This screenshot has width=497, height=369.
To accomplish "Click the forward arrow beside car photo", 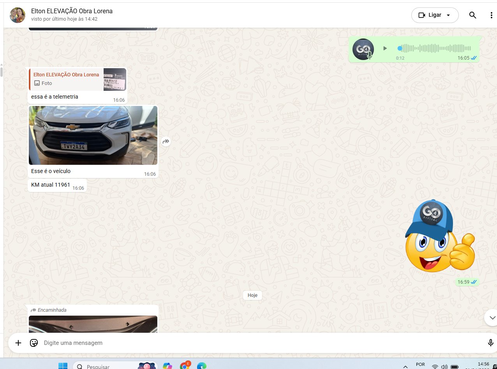I will point(166,141).
